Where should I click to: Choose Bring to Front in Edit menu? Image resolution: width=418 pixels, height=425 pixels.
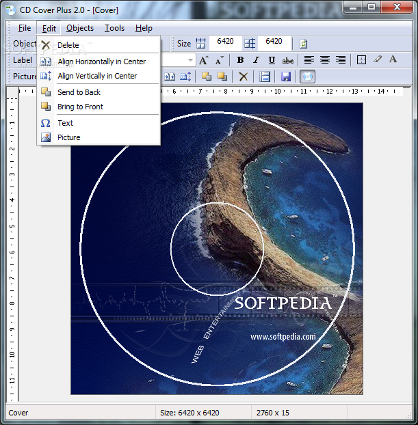[x=99, y=107]
